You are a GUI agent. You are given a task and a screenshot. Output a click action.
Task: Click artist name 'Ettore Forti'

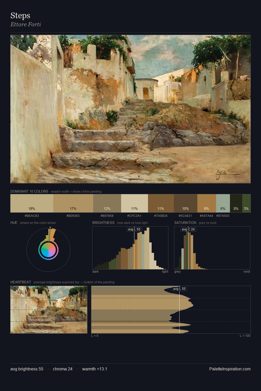26,25
